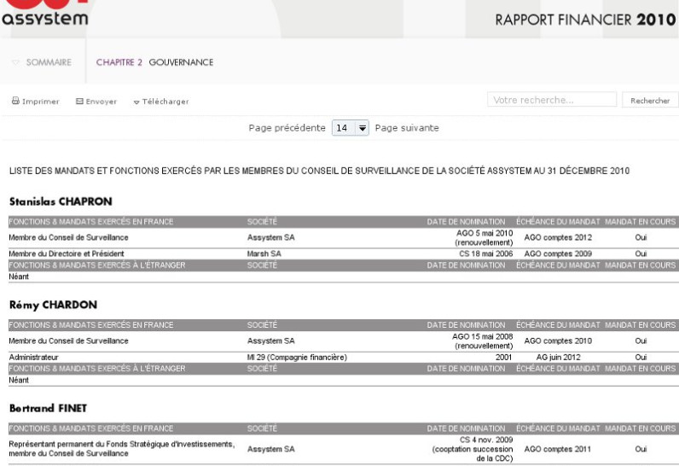Click 'Oui' in the MI 29 row
This screenshot has height=466, width=679.
click(641, 358)
